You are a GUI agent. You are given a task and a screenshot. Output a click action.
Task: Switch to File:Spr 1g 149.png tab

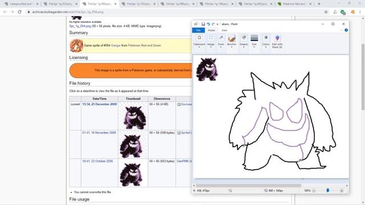tap(217, 4)
